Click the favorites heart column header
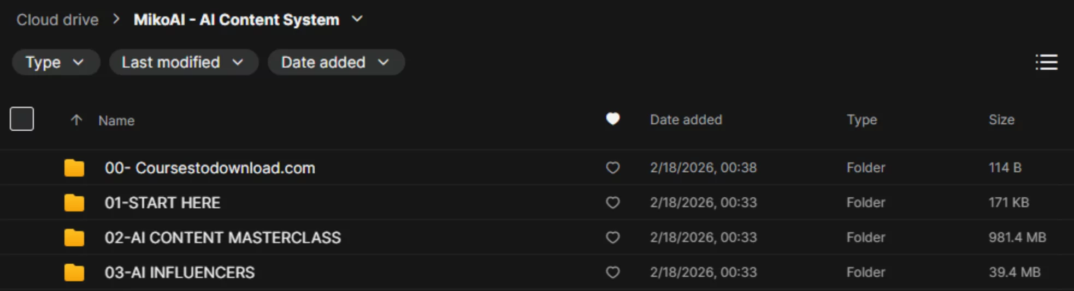The height and width of the screenshot is (291, 1074). [x=612, y=119]
